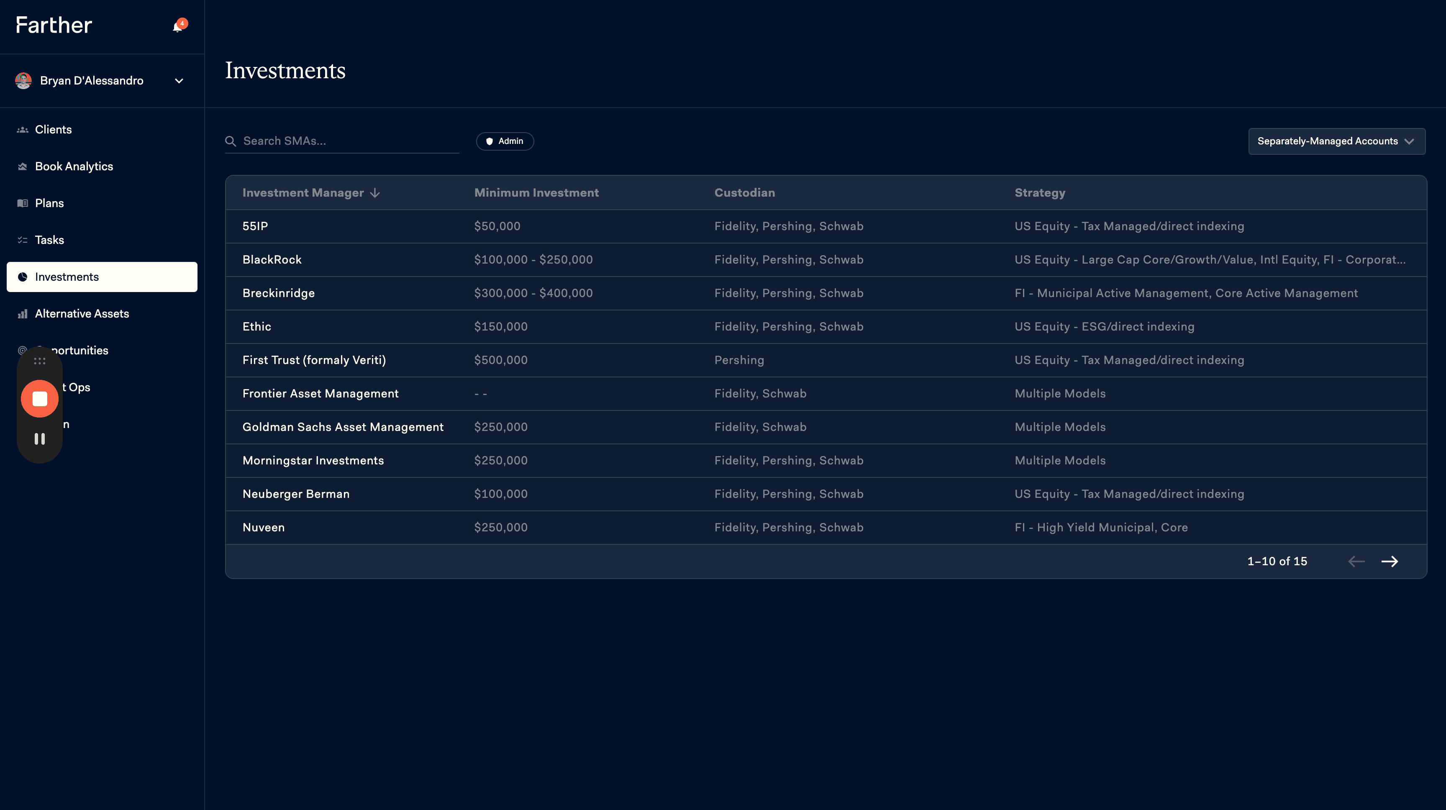Click the Alternative Assets bar-chart icon
Screen dimensions: 1446x810
23,314
